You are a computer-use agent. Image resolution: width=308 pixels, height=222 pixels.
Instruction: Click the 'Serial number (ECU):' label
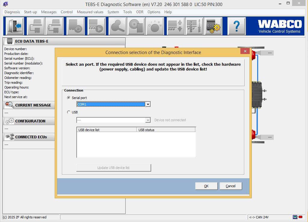point(19,58)
